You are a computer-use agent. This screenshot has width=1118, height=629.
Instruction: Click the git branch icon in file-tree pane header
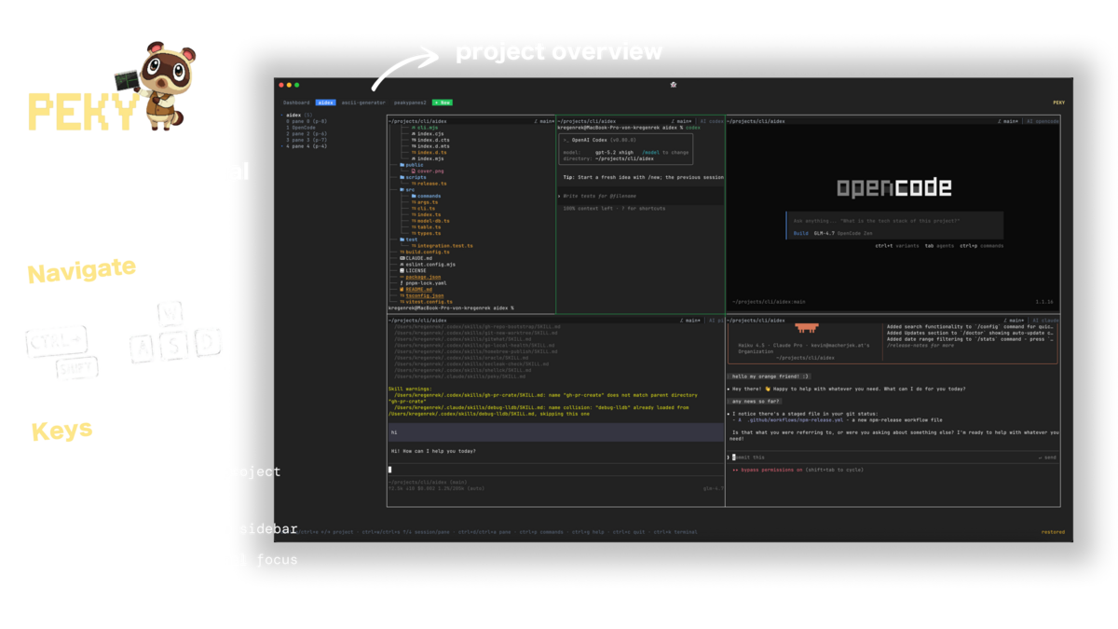537,121
